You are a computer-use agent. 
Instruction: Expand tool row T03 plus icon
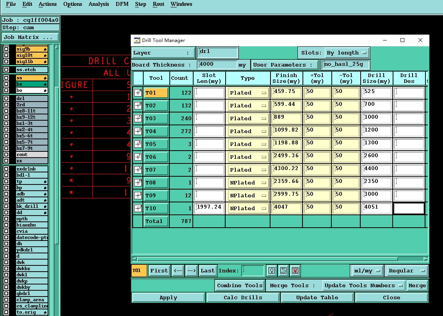(x=138, y=118)
